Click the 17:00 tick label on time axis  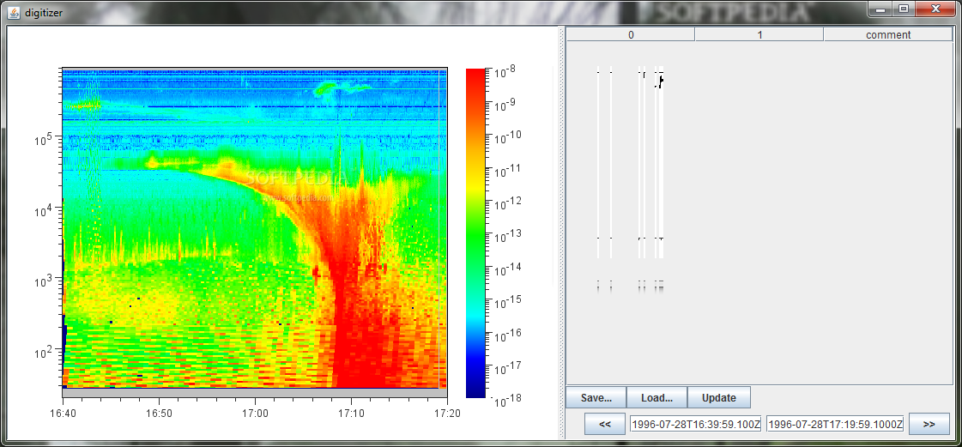255,413
